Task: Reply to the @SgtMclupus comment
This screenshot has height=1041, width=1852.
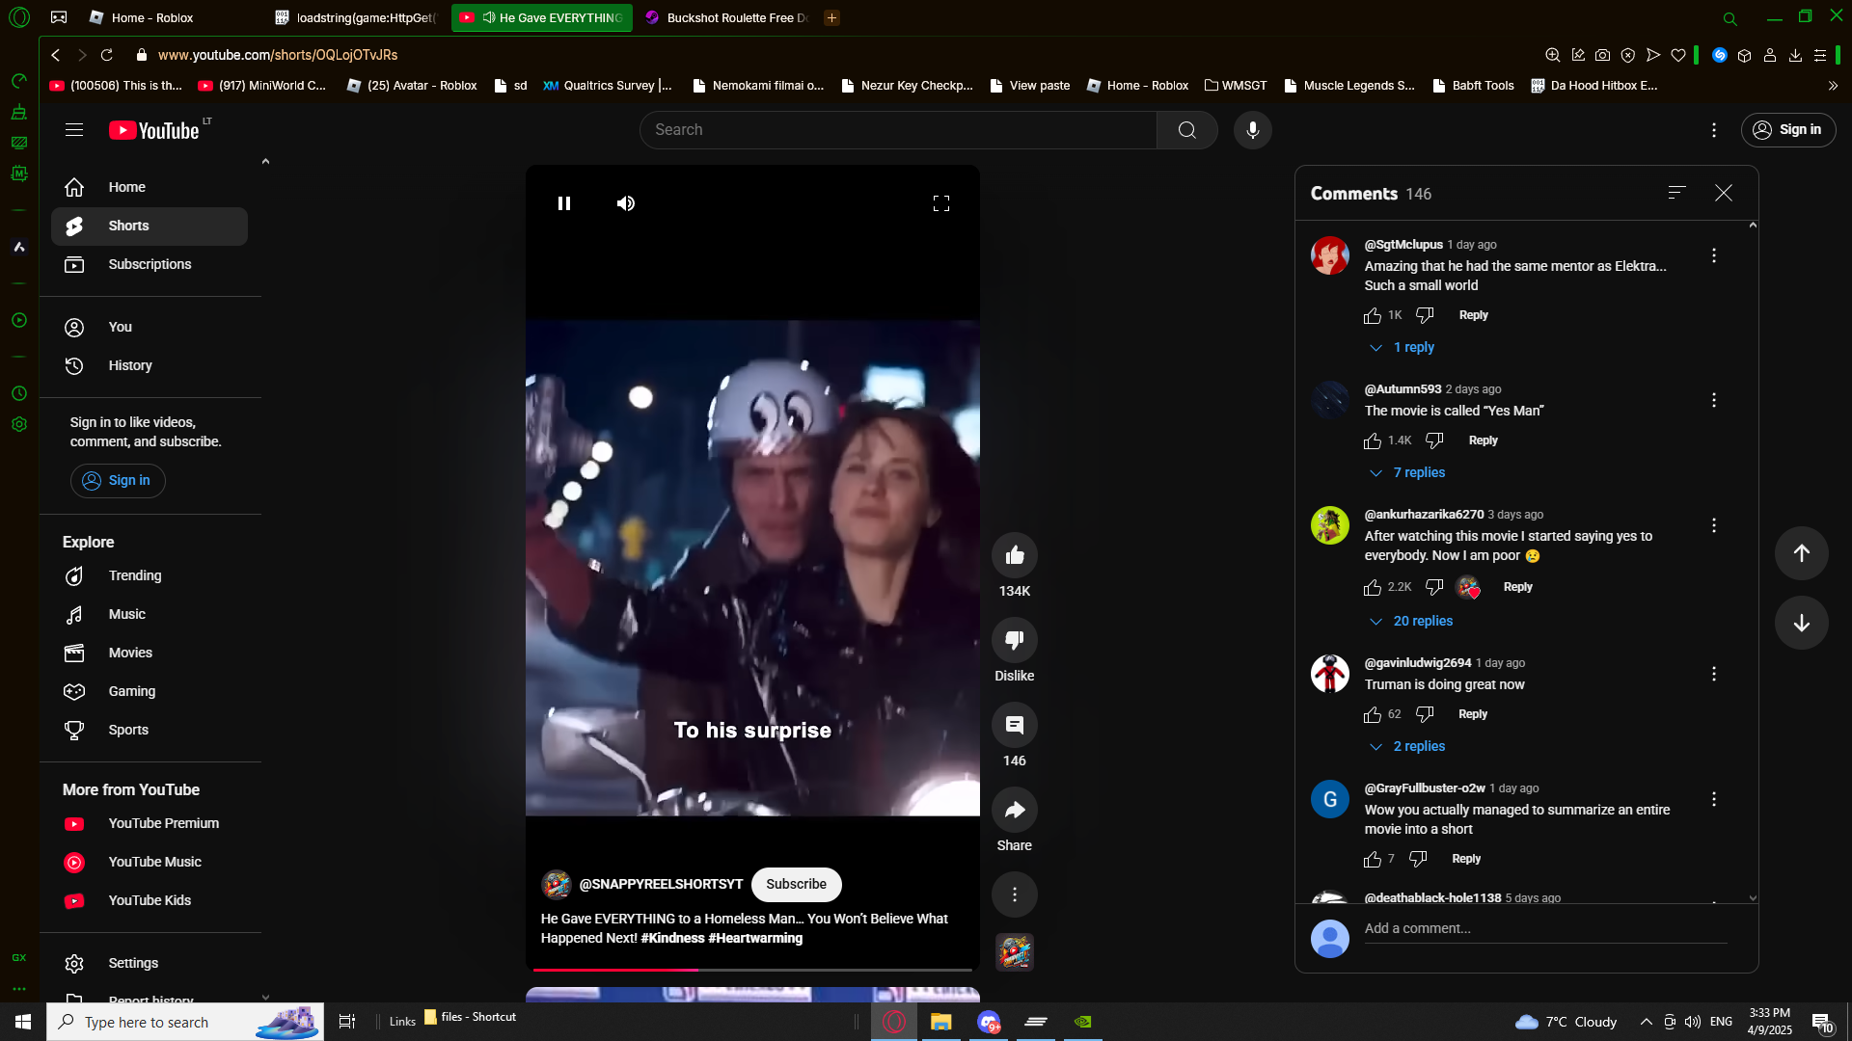Action: point(1473,316)
